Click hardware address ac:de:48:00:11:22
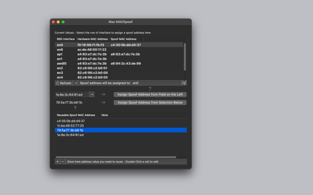Screen dimensions: 313x195 [x=92, y=49]
